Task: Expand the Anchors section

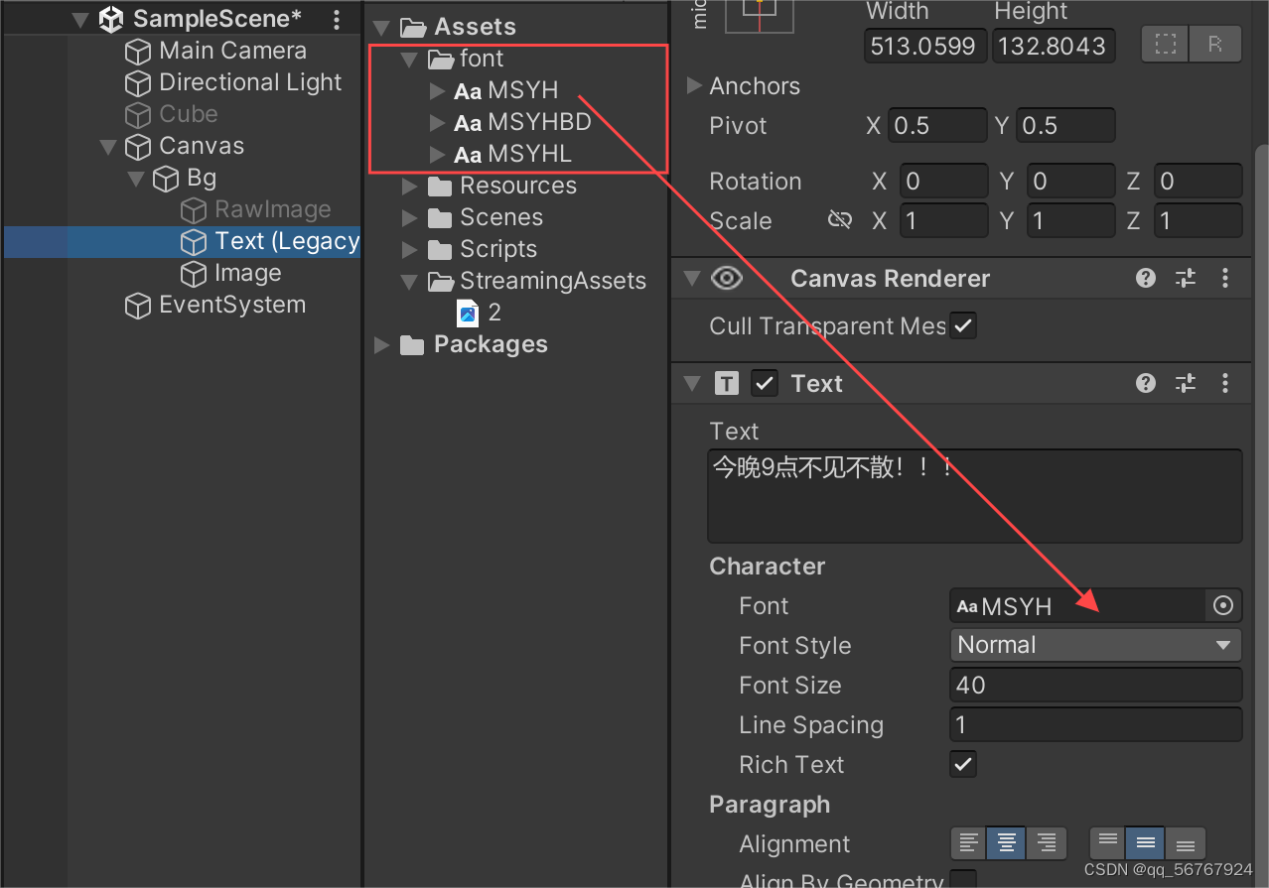Action: tap(693, 86)
